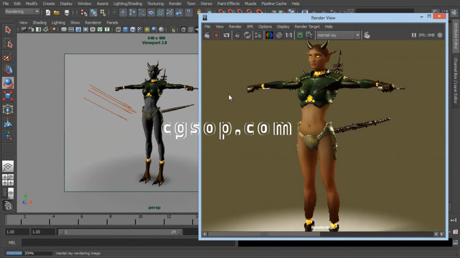The image size is (460, 258).
Task: Open the viewport Lighting menu
Action: [x=58, y=23]
